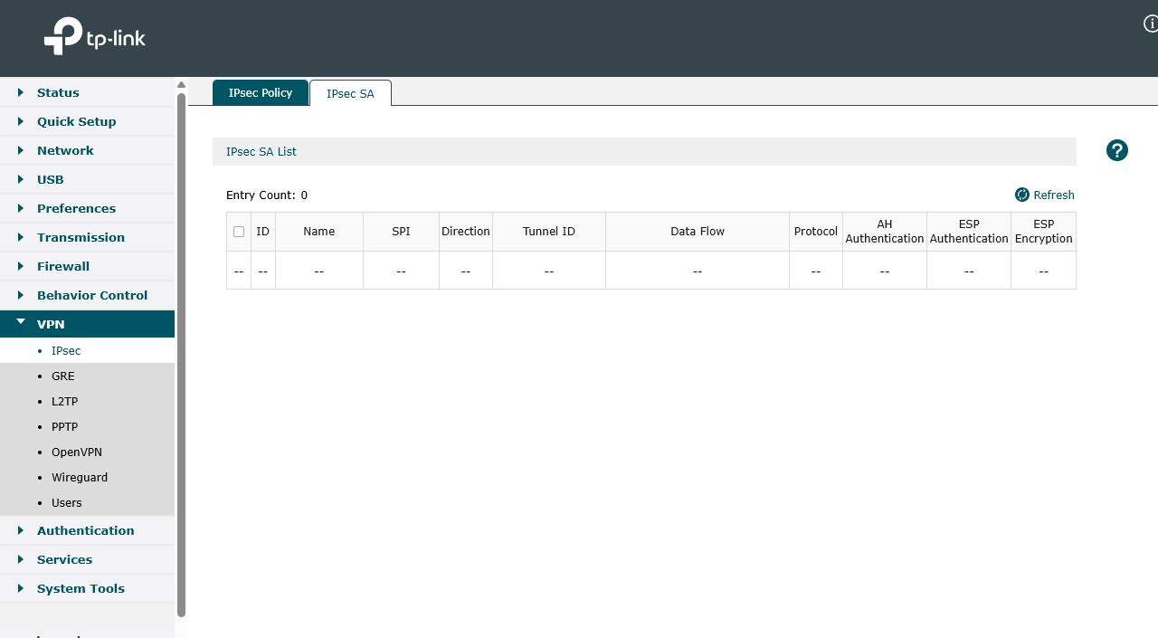
Task: Click the Entry Count: 0 text
Action: 267,195
